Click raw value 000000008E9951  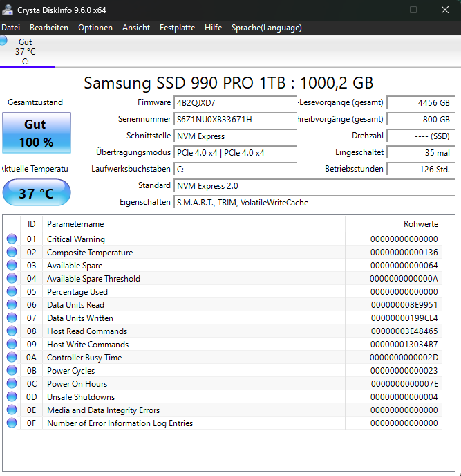pos(404,305)
